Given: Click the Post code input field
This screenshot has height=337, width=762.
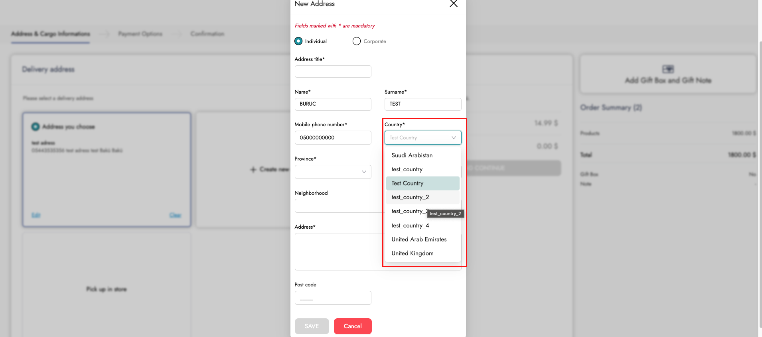Looking at the screenshot, I should pyautogui.click(x=333, y=298).
